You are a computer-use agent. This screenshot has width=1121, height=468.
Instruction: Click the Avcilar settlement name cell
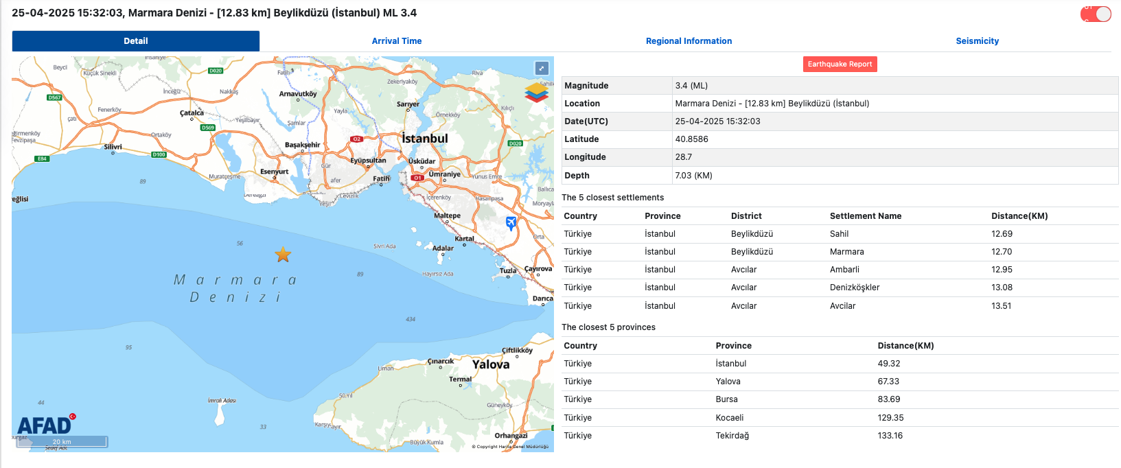(x=843, y=306)
